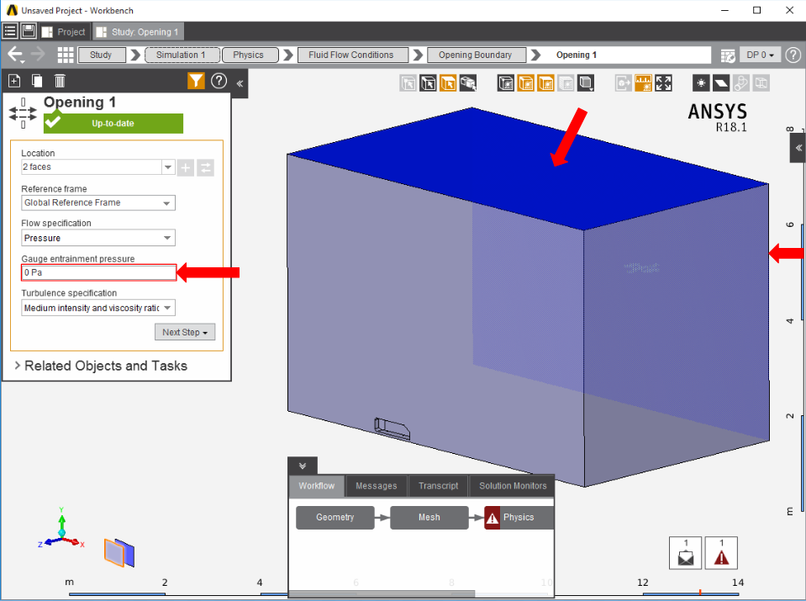Go to the Simulation 1 breadcrumb
Image resolution: width=806 pixels, height=601 pixels.
[x=181, y=55]
